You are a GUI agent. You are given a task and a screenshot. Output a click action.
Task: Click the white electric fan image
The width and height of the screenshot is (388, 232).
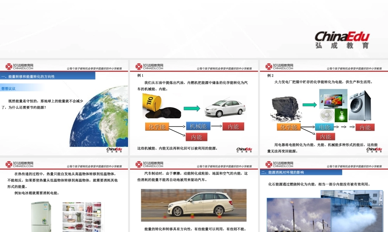327,116
